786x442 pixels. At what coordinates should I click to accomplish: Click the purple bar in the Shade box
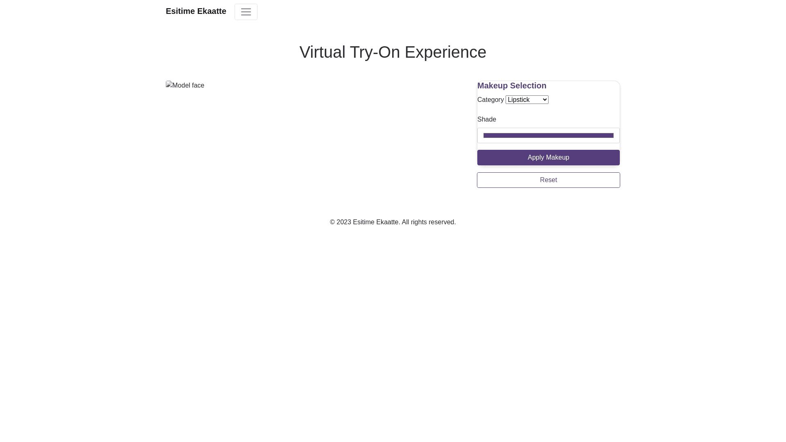coord(548,135)
